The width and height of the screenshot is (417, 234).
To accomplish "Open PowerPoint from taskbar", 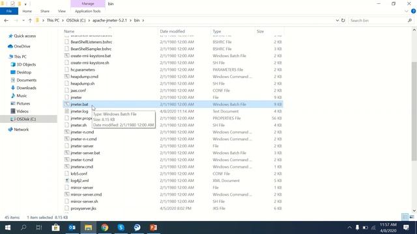I will (154, 227).
